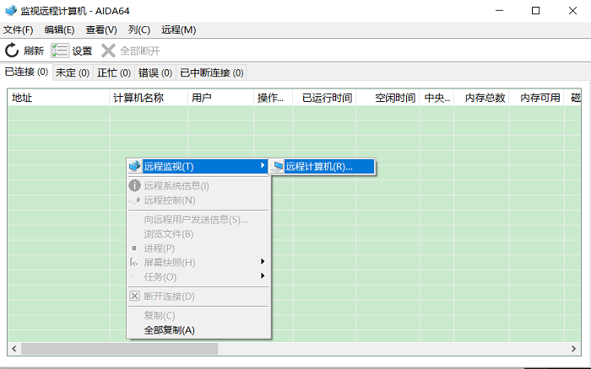Click the 远程计算机(R) monitor icon
The image size is (591, 369).
click(x=278, y=166)
